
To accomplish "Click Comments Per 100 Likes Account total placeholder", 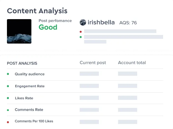I will tap(127, 122).
